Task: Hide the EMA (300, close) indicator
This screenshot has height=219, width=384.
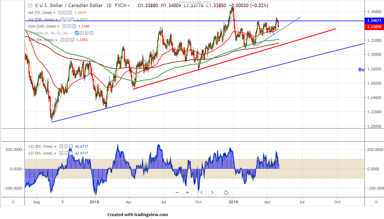Action: coord(64,26)
